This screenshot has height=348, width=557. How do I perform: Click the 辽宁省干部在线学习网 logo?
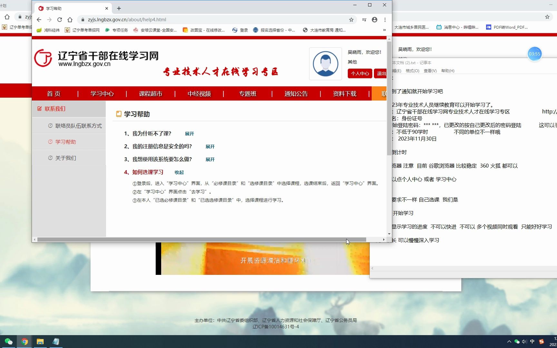(x=97, y=58)
